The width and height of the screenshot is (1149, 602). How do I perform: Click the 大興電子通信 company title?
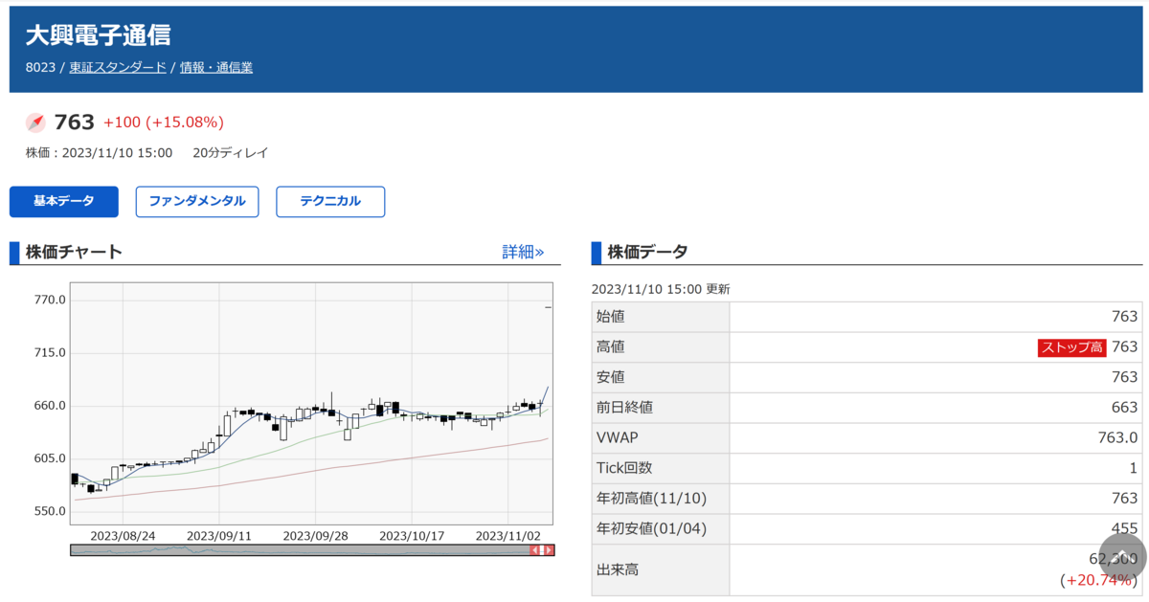(98, 35)
